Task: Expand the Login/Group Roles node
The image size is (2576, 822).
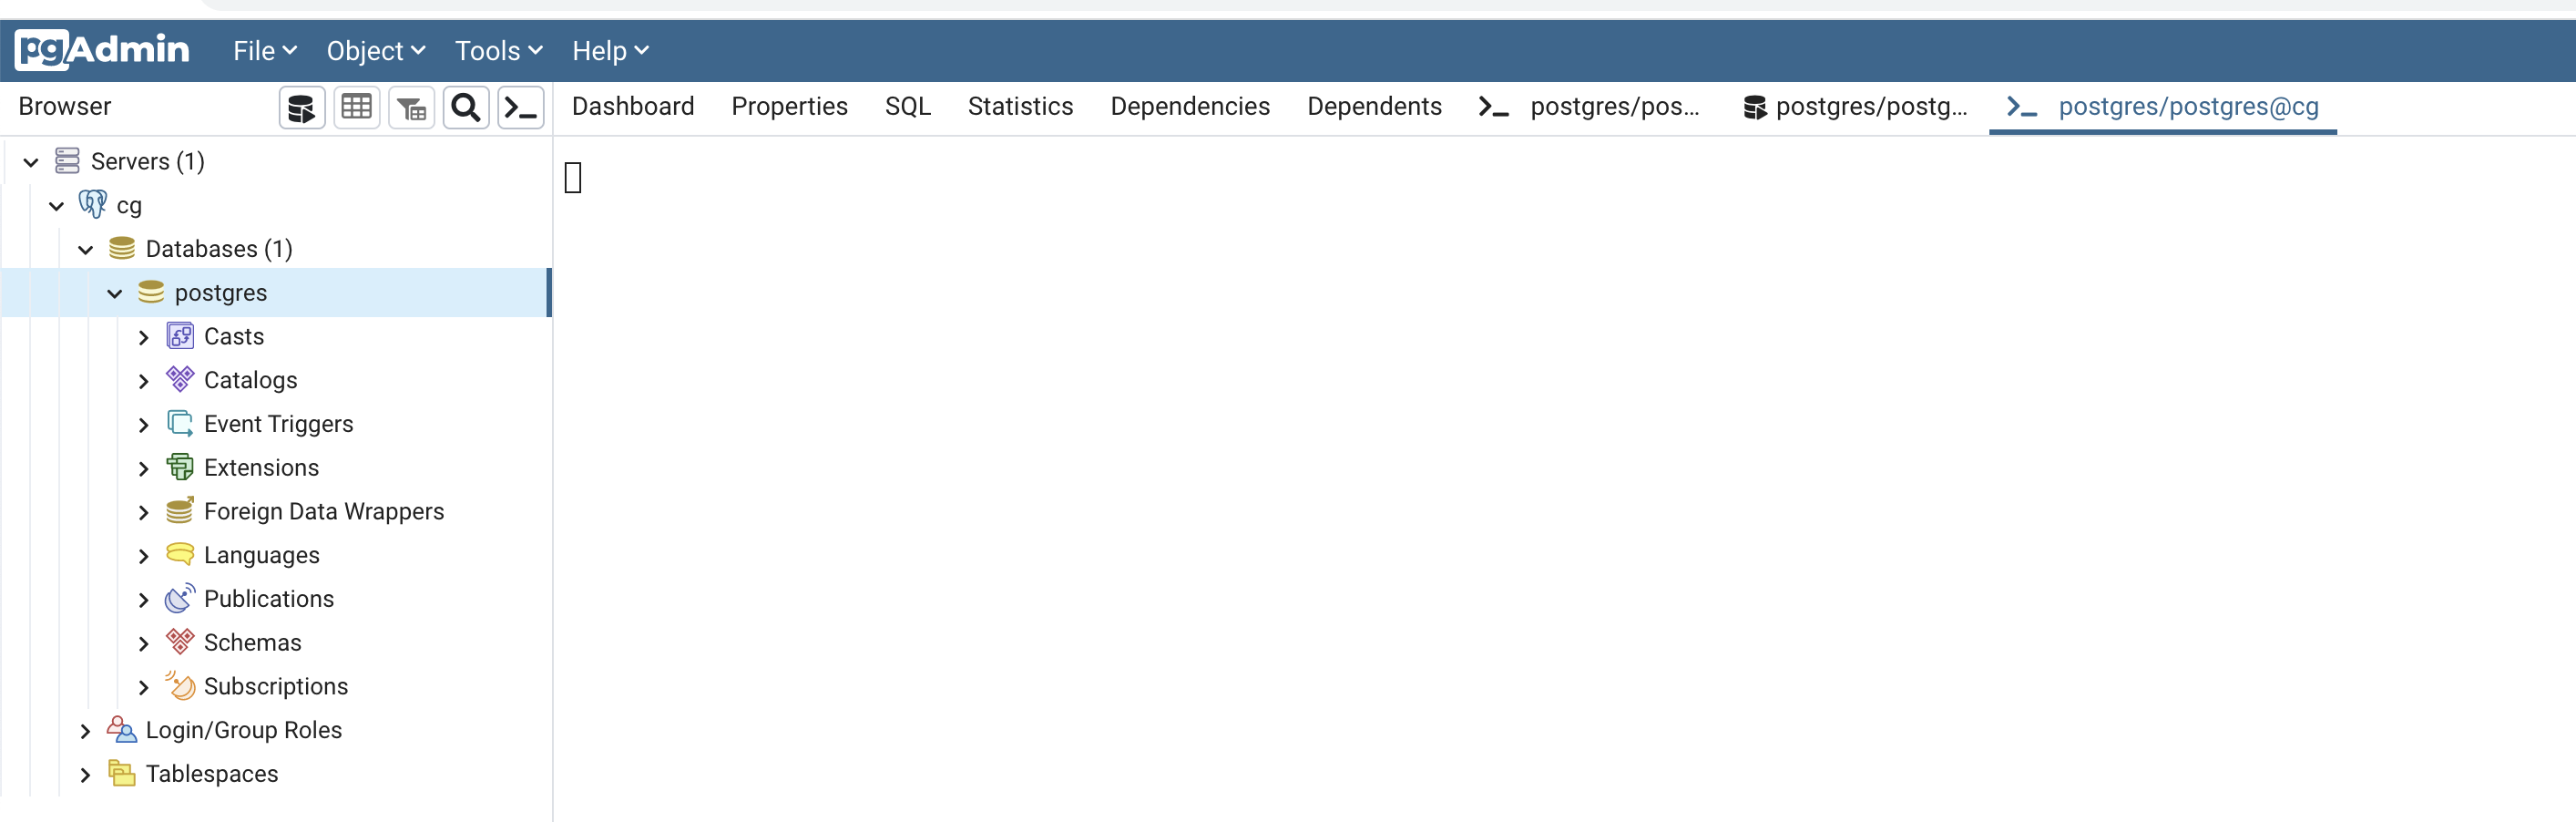Action: (85, 731)
